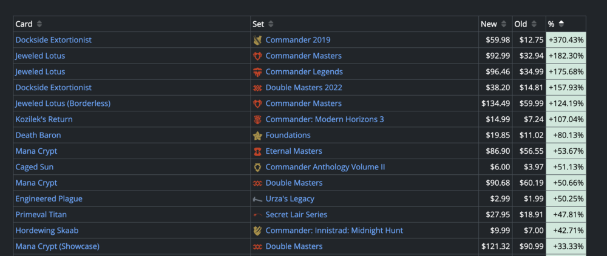
Task: Click the +370.43% green percent cell
Action: pyautogui.click(x=566, y=40)
